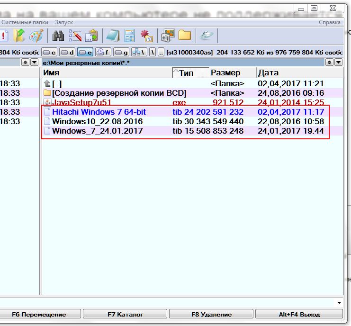Open the Справка menu
Image resolution: width=351 pixels, height=326 pixels.
click(x=329, y=22)
